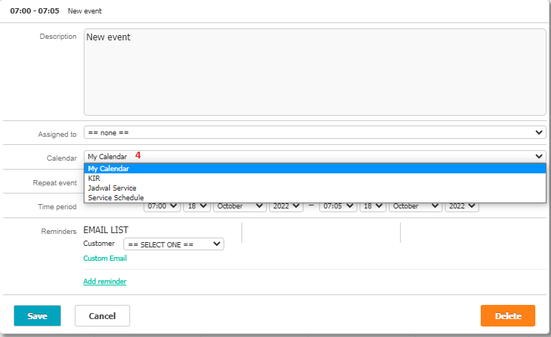Expand the end month October dropdown
Image resolution: width=551 pixels, height=337 pixels.
pyautogui.click(x=415, y=206)
